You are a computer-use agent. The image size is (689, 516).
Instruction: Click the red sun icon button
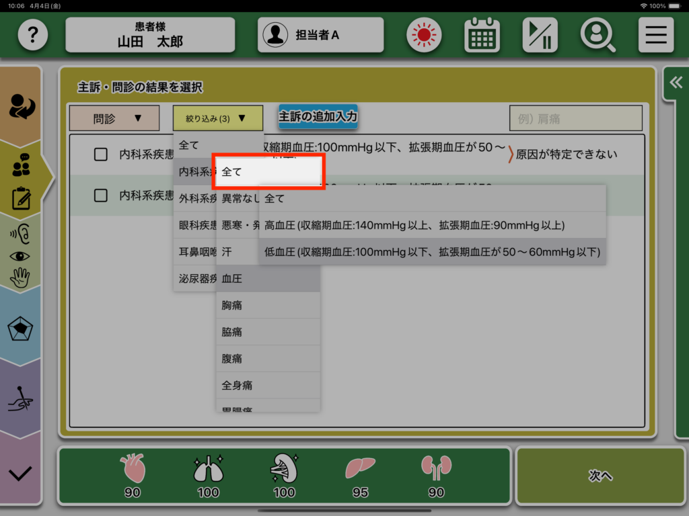point(424,35)
